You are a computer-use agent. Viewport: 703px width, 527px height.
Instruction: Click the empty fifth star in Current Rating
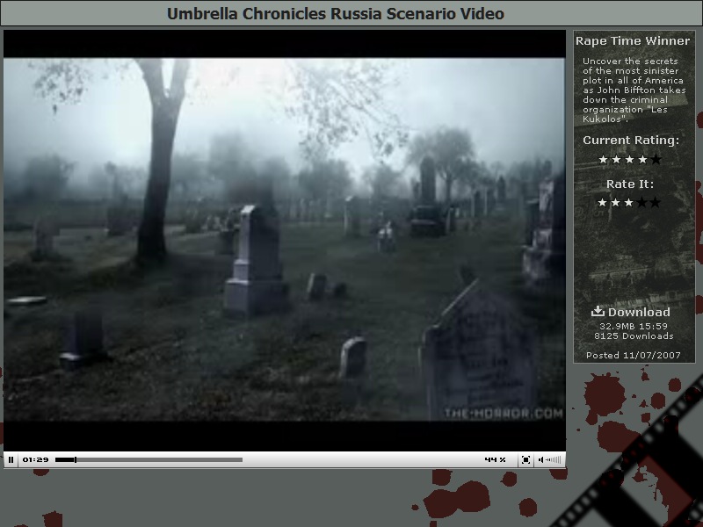coord(656,159)
